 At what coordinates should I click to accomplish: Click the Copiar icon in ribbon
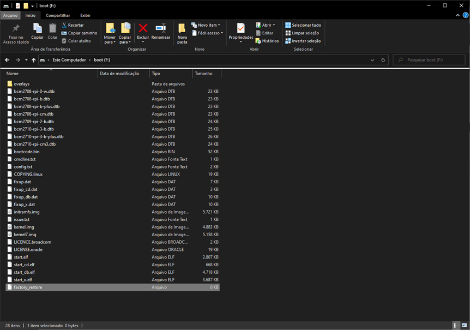(x=37, y=28)
